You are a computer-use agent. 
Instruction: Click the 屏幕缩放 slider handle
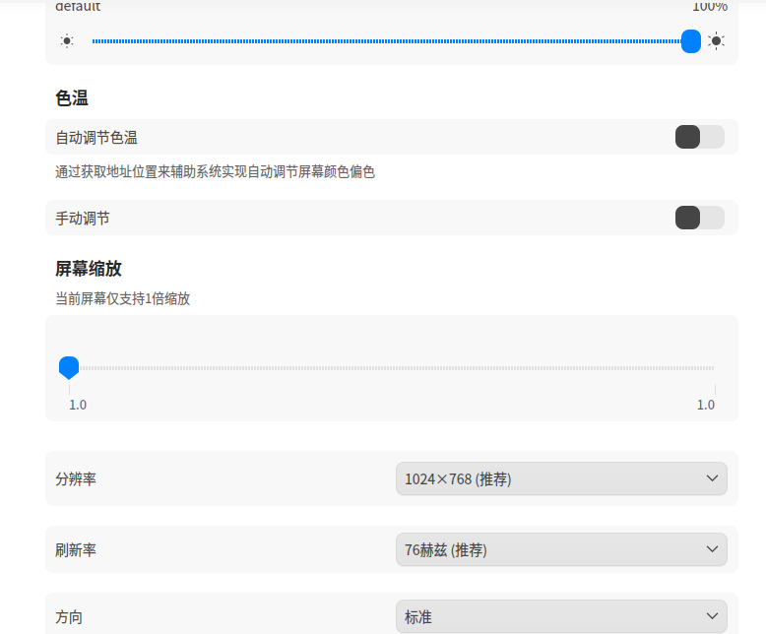point(69,368)
